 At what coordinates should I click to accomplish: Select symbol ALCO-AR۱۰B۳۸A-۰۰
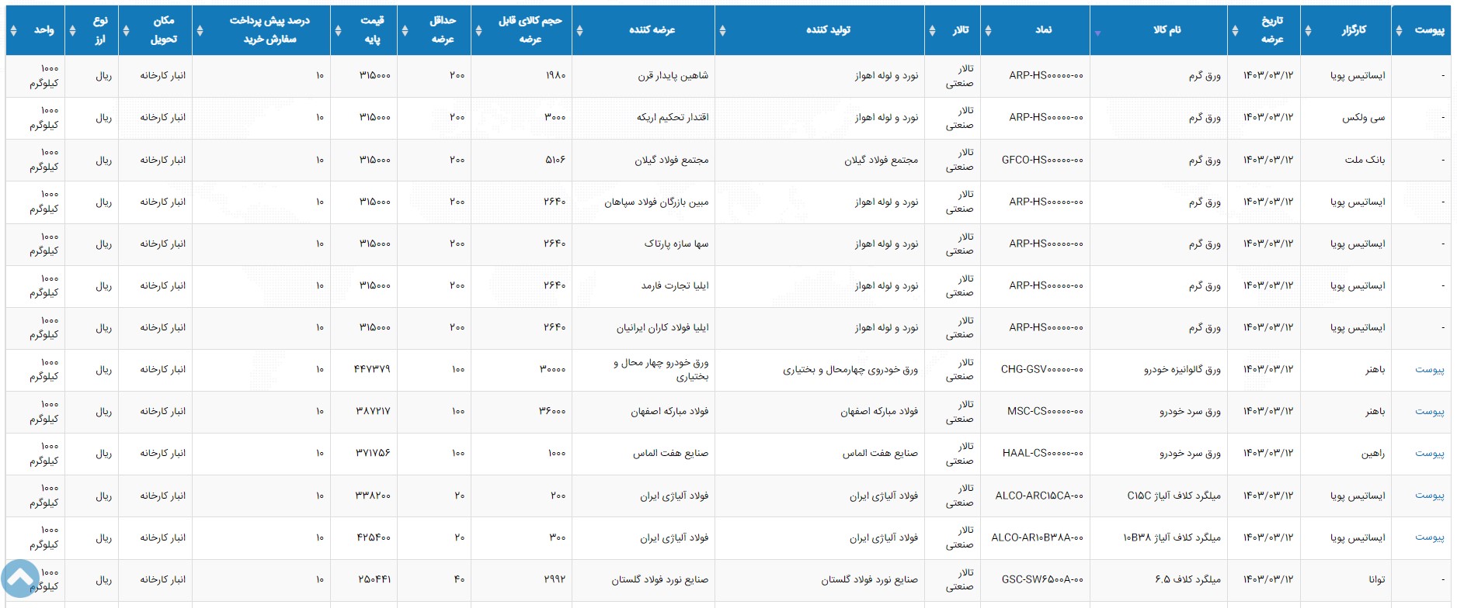click(1038, 537)
